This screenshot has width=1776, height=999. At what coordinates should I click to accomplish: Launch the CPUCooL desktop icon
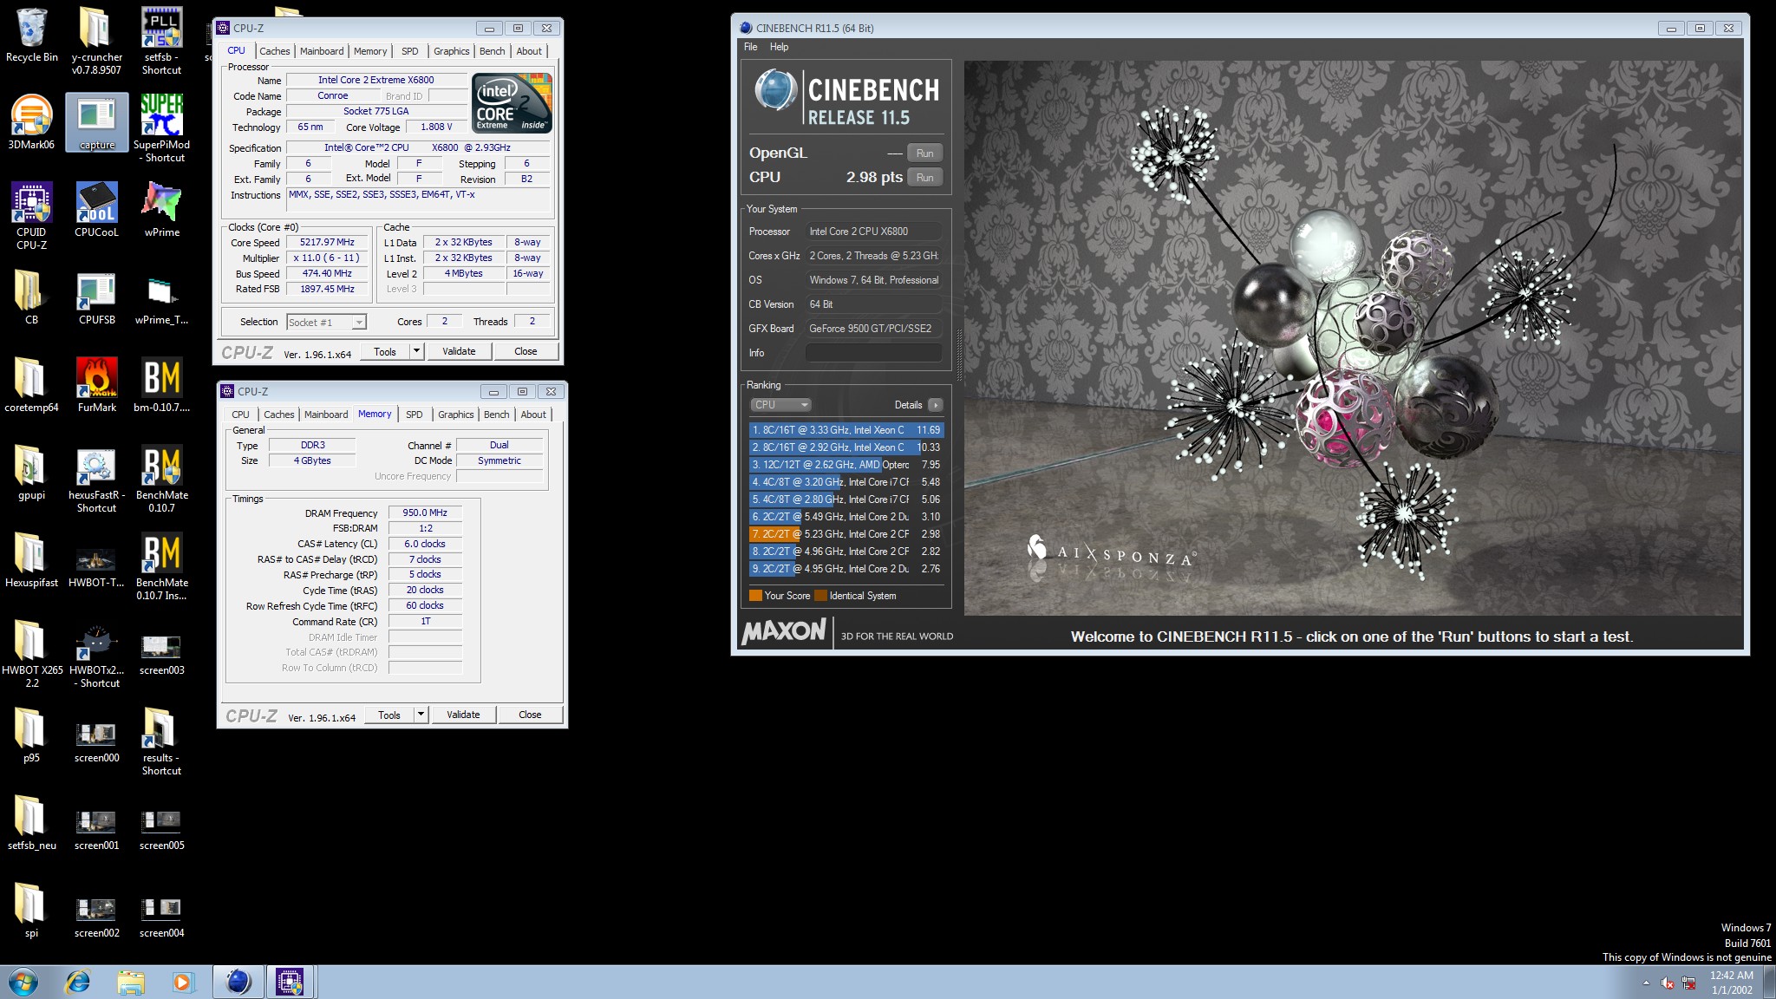[x=96, y=210]
